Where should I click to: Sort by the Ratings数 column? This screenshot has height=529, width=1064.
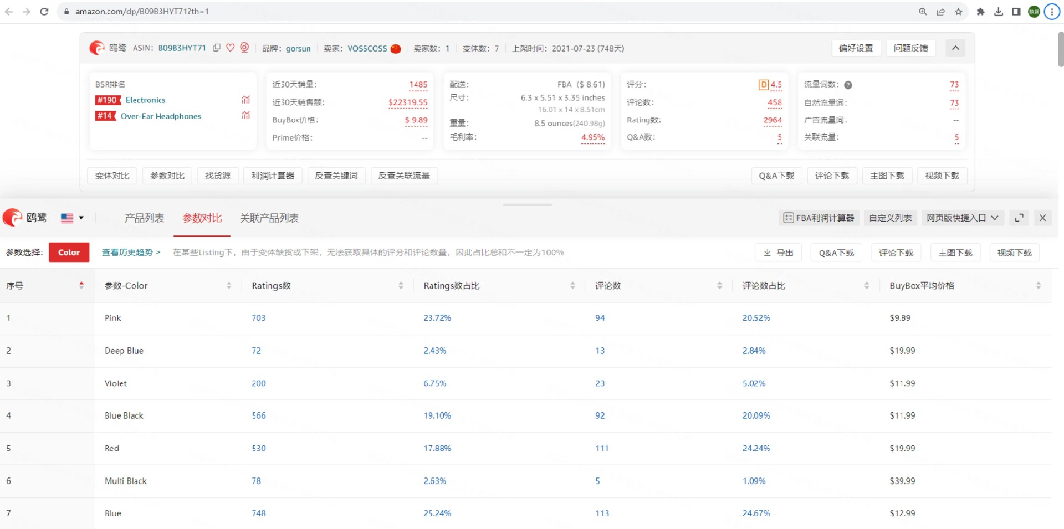pyautogui.click(x=401, y=285)
